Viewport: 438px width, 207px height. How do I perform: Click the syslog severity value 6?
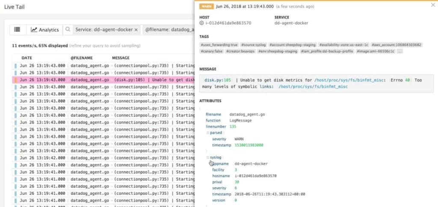click(x=236, y=188)
